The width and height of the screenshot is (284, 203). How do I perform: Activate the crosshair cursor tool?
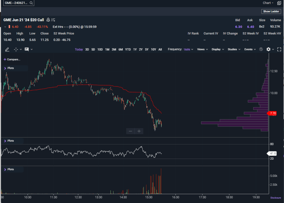[16, 49]
